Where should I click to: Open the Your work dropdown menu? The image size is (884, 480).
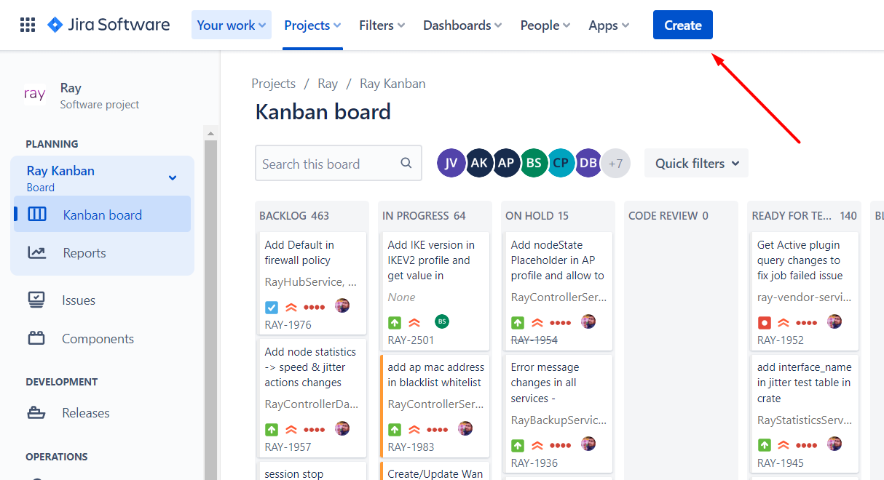pos(231,25)
